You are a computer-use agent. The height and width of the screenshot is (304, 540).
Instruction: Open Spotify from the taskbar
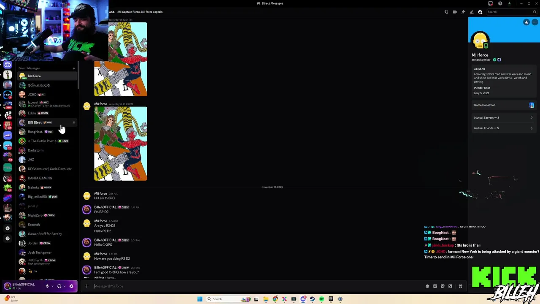(x=321, y=299)
